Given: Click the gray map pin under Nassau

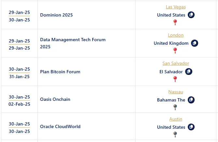Looking at the screenshot, I should click(175, 107).
